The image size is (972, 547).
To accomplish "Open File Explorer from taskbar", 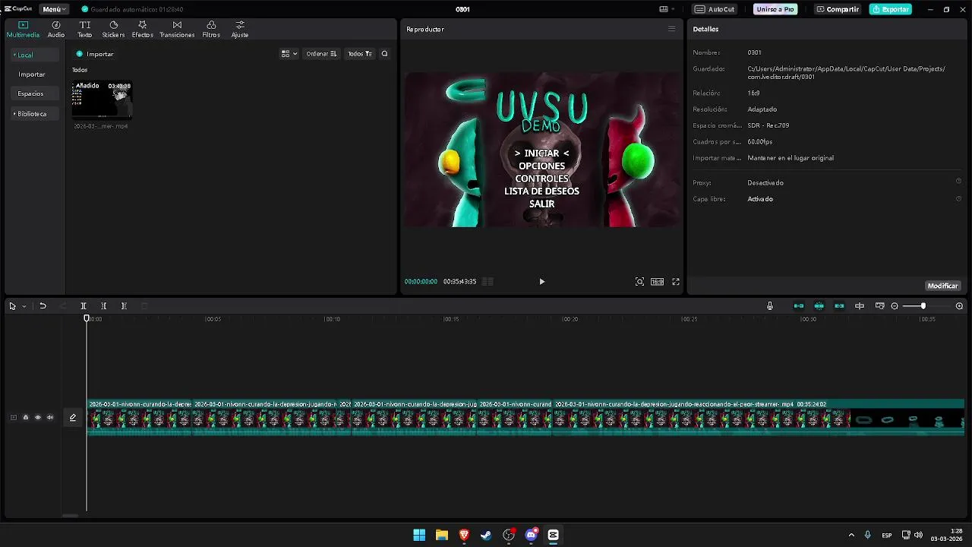I will tap(441, 535).
